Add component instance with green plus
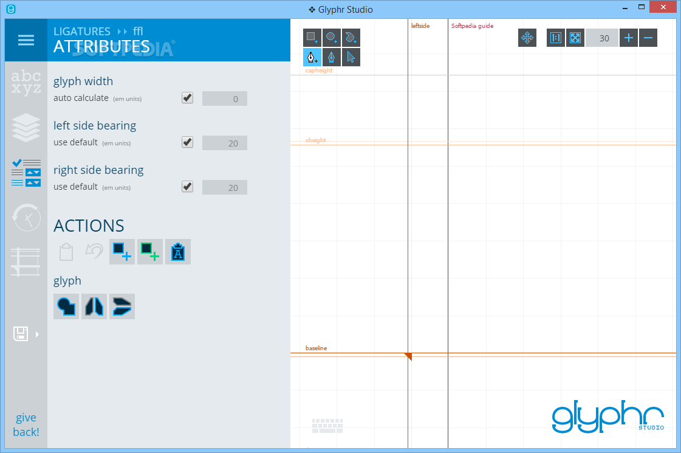This screenshot has width=681, height=453. [150, 252]
